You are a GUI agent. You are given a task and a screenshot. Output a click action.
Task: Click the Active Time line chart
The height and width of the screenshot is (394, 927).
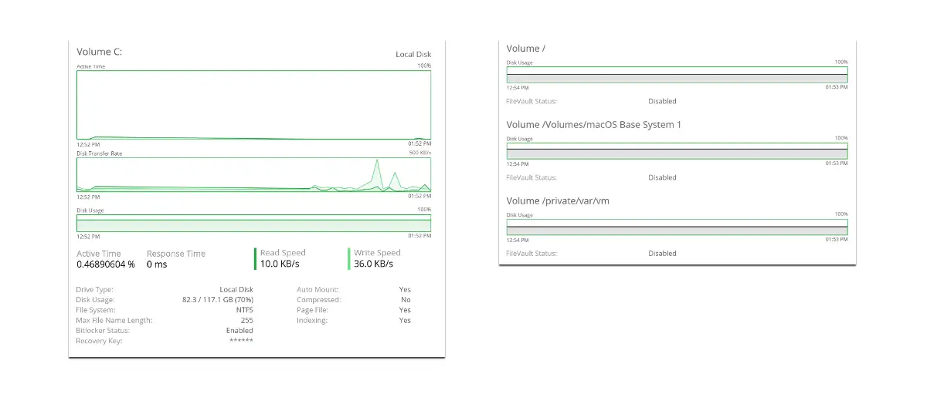pyautogui.click(x=254, y=105)
